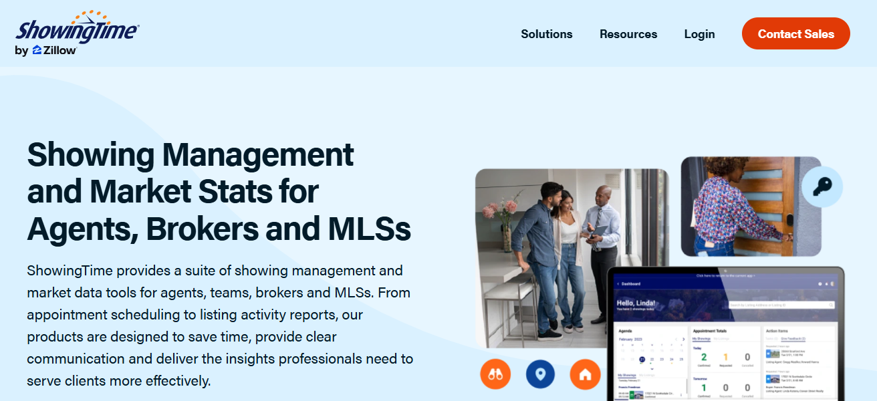Open the Solutions menu
Viewport: 877px width, 401px height.
pyautogui.click(x=547, y=34)
